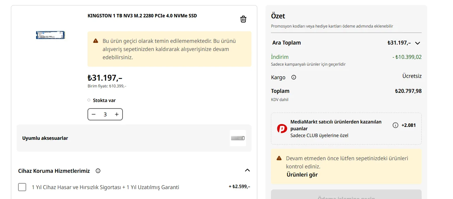Click the Özet summary heading
453x199 pixels.
[278, 16]
